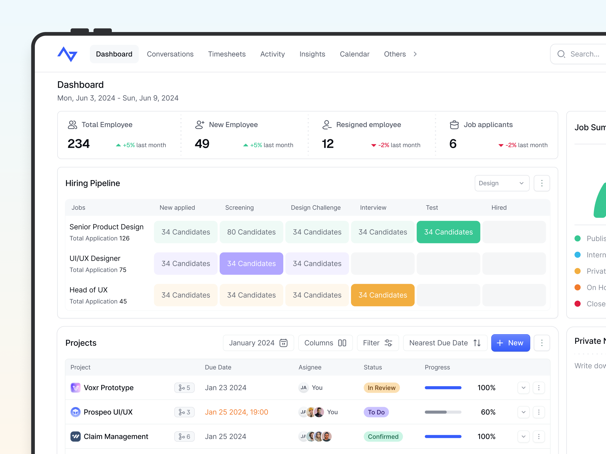This screenshot has height=454, width=606.
Task: Click the branch icon showing 5 on Voxr Prototype
Action: click(x=184, y=387)
